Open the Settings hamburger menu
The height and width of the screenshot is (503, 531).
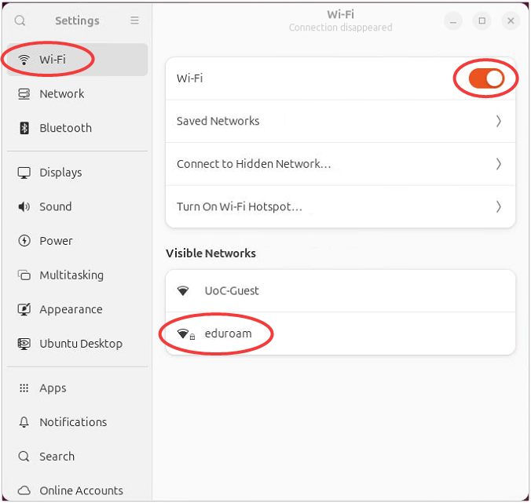(135, 20)
